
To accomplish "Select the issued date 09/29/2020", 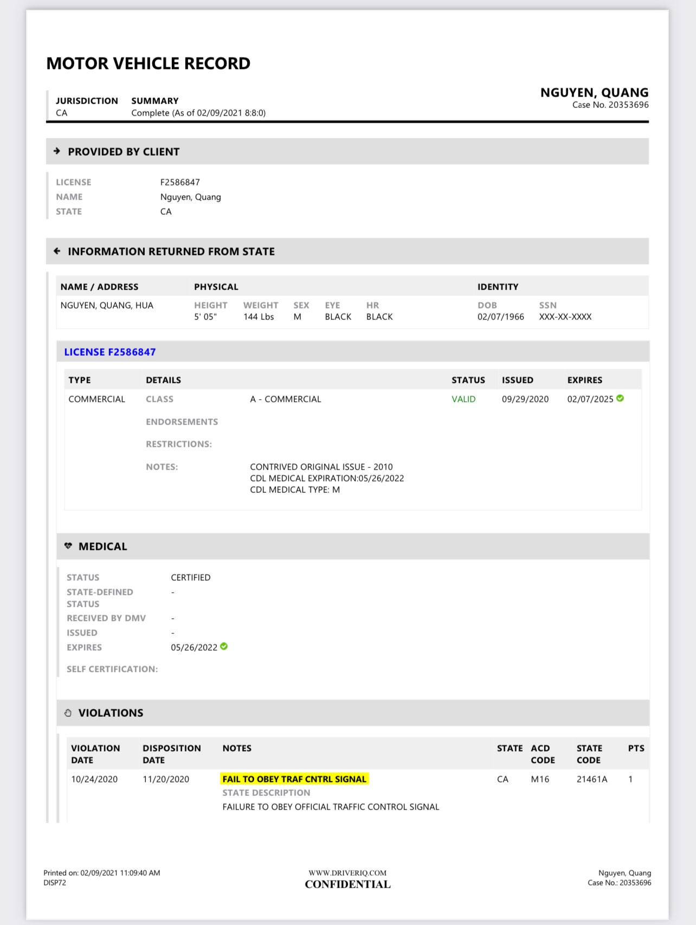I will 525,399.
